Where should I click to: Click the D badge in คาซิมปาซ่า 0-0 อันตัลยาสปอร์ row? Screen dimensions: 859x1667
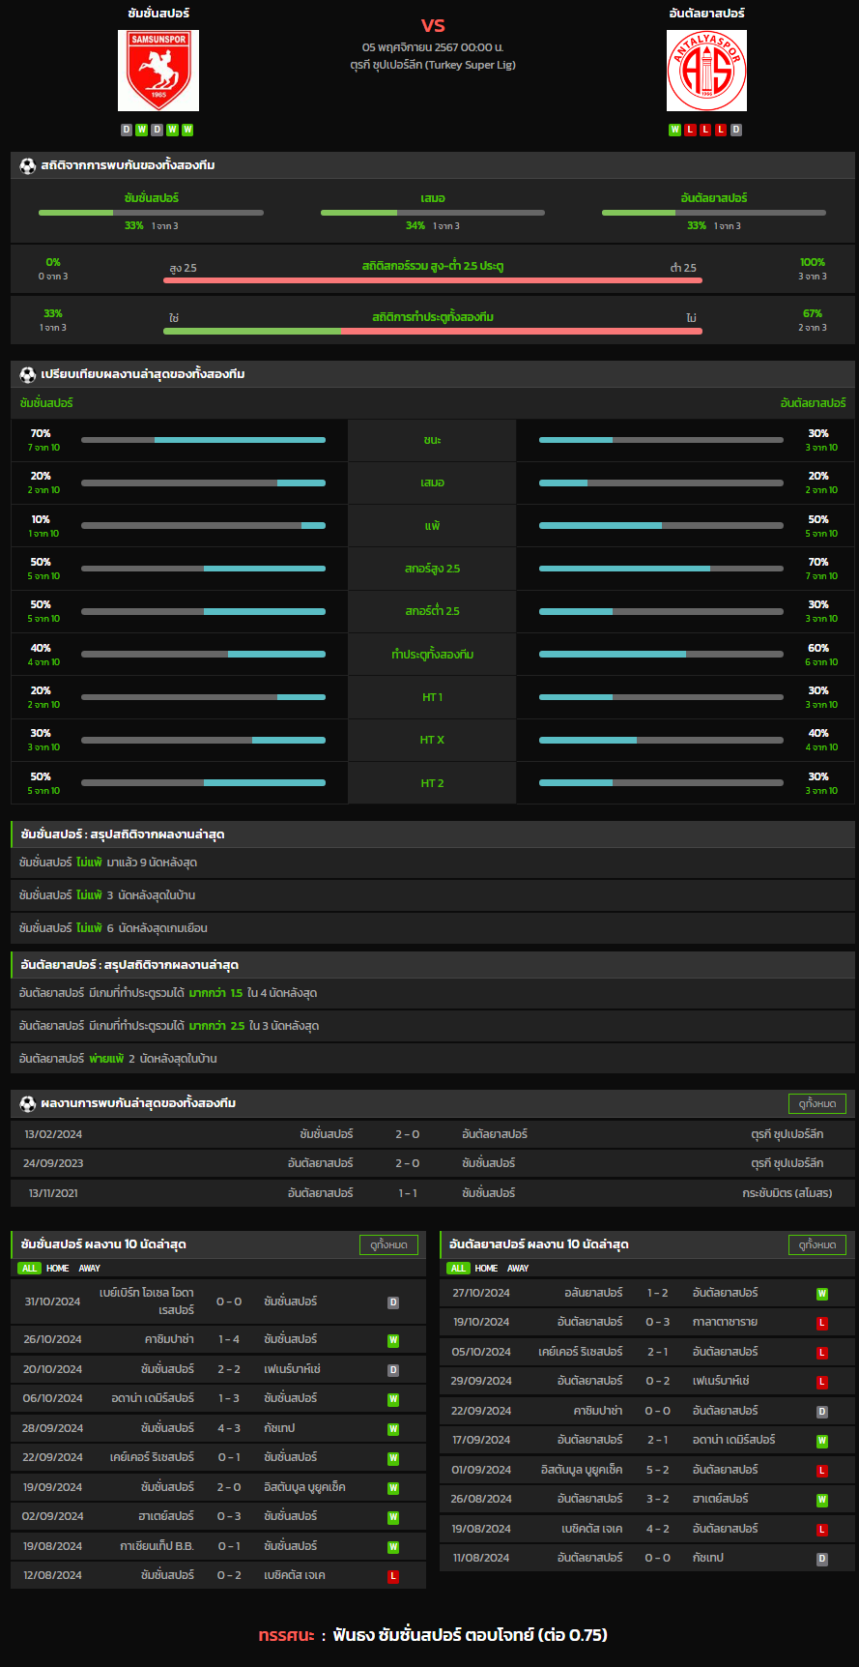click(822, 1412)
